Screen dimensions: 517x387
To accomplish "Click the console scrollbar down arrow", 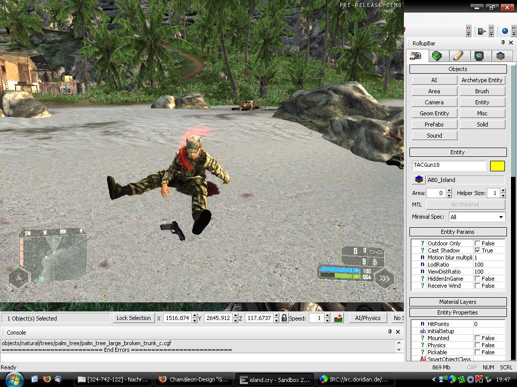I will [399, 350].
